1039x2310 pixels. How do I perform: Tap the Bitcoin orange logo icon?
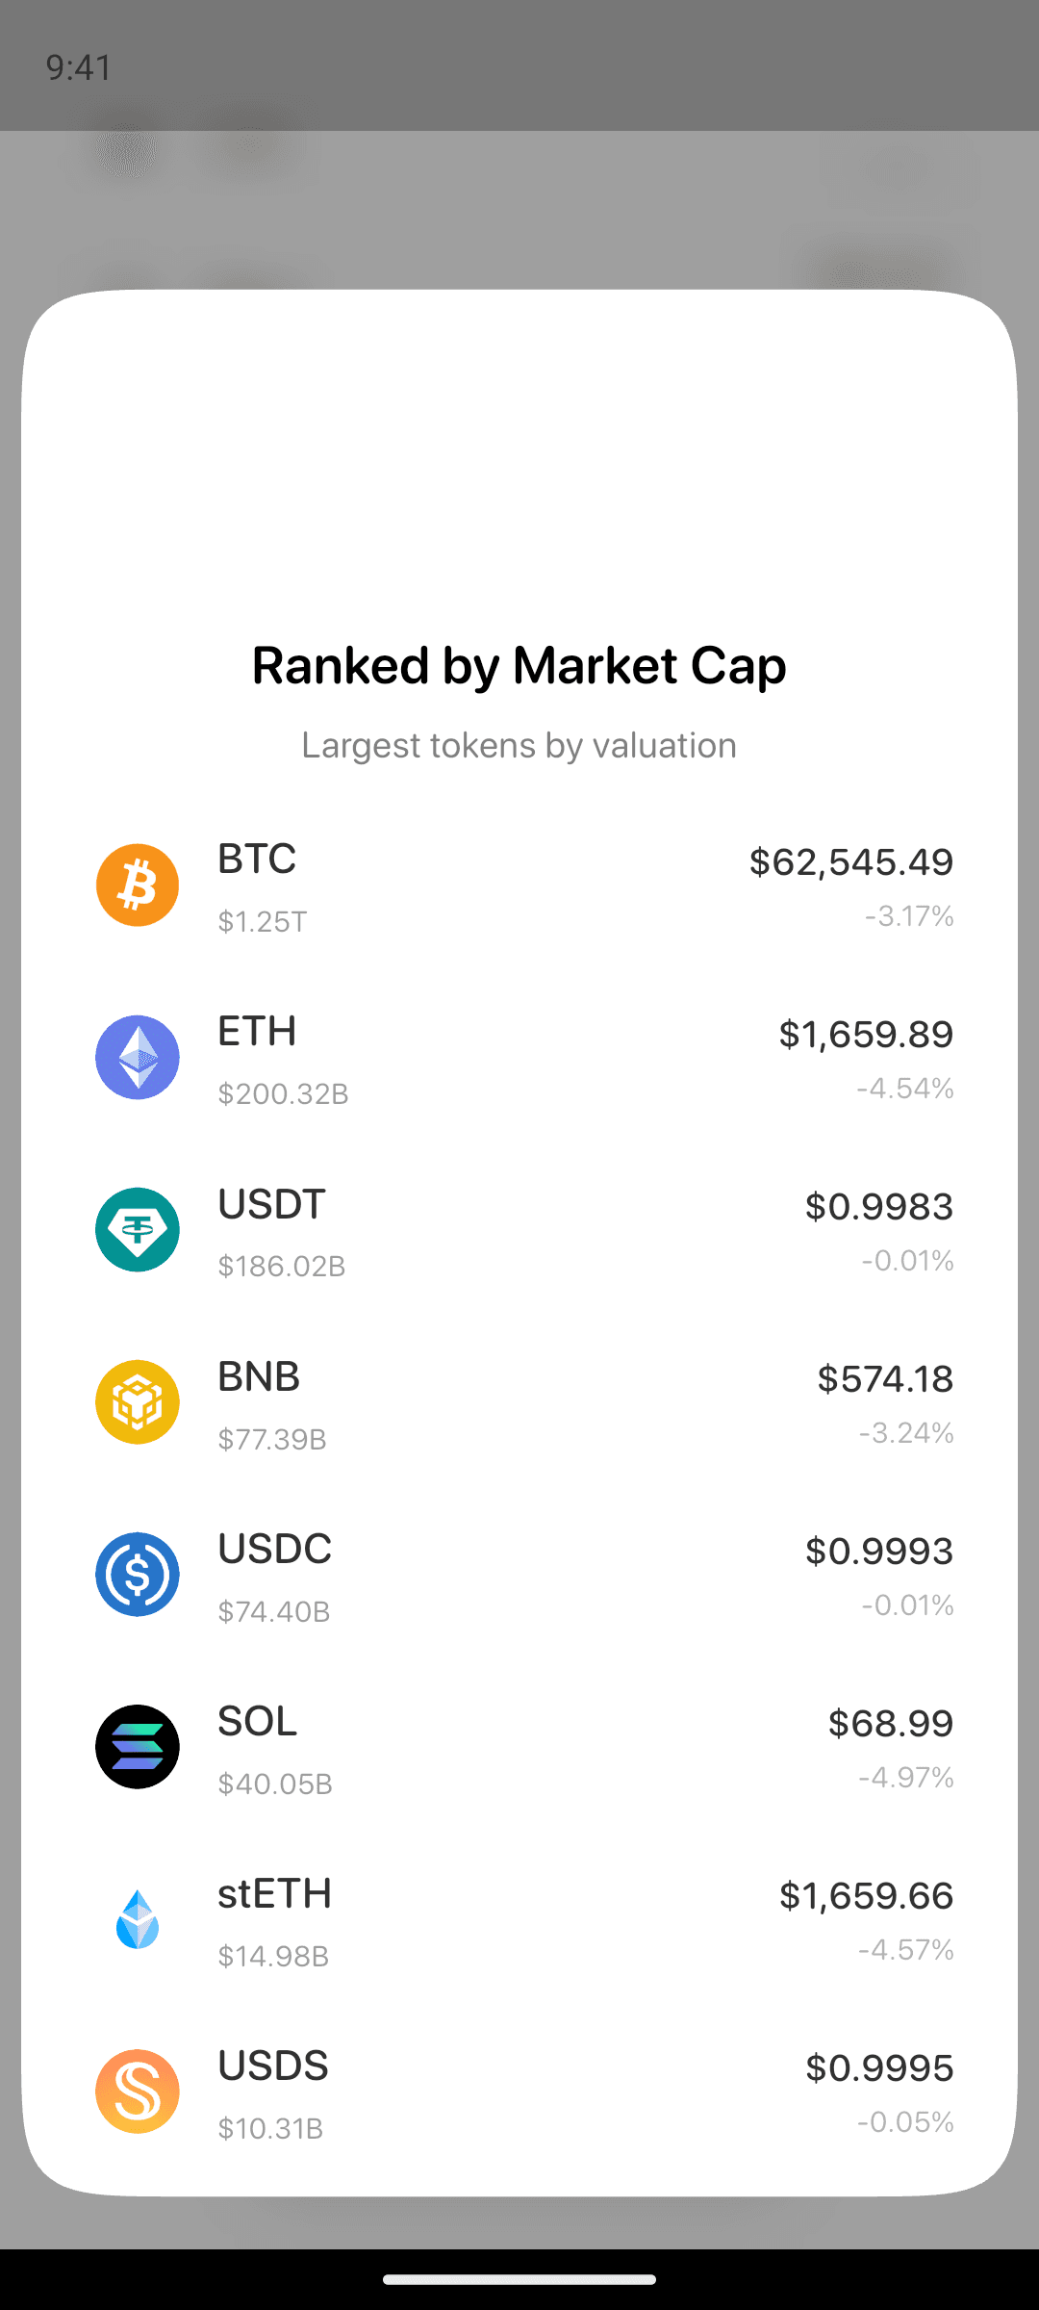click(138, 885)
